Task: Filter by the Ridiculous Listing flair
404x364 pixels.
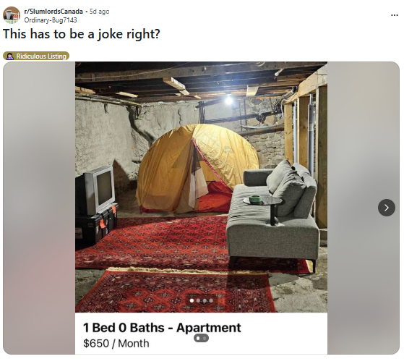Action: coord(36,56)
